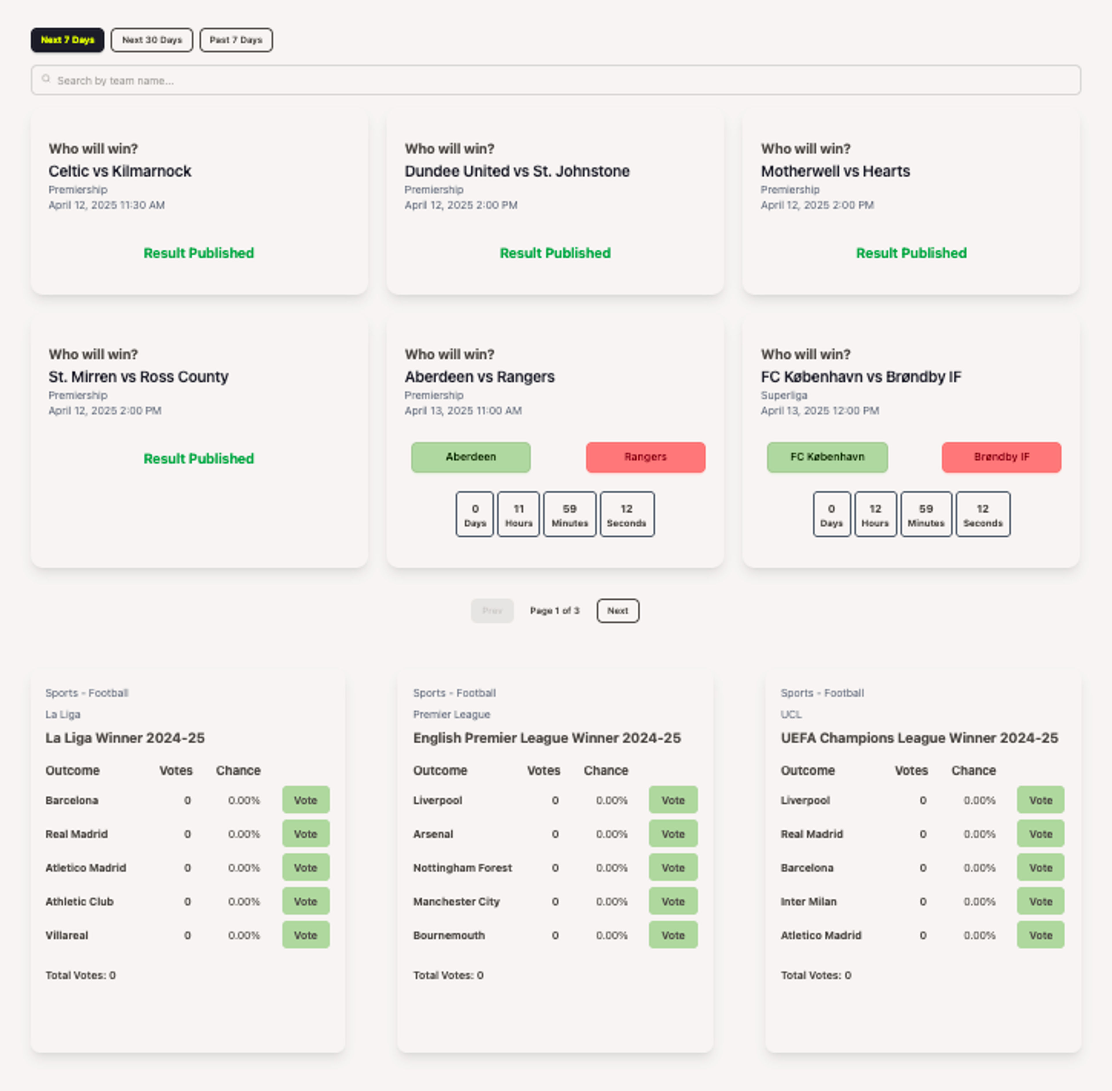Click the search magnifier icon

(x=46, y=79)
